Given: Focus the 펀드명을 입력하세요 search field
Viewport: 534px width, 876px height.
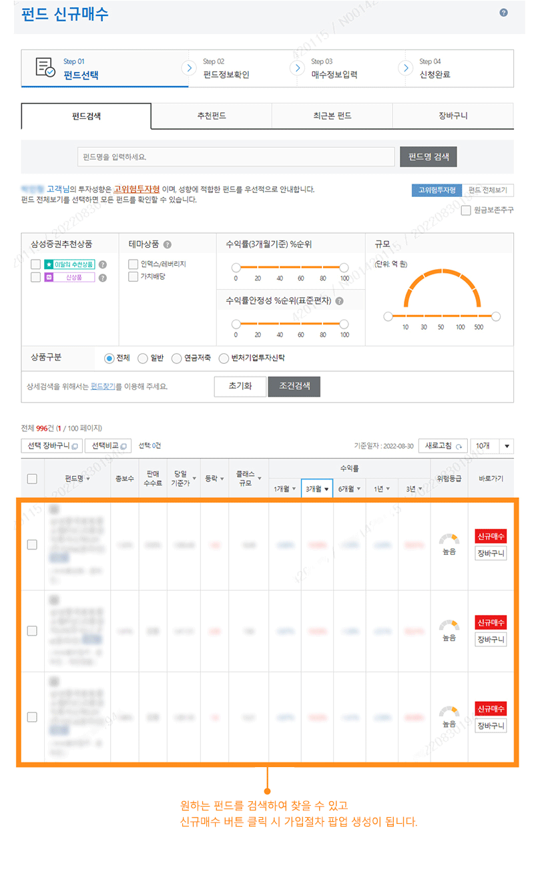Looking at the screenshot, I should [236, 157].
